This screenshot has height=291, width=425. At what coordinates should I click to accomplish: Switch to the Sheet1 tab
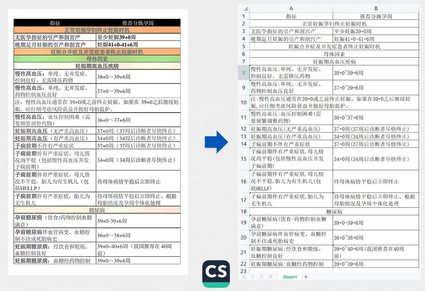click(290, 277)
